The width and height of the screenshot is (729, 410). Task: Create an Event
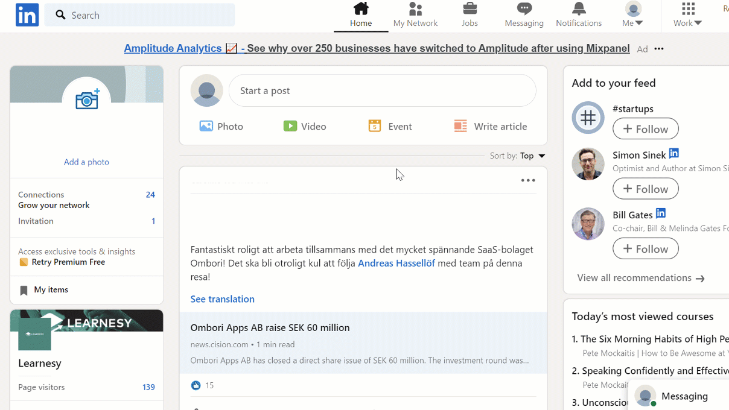390,126
